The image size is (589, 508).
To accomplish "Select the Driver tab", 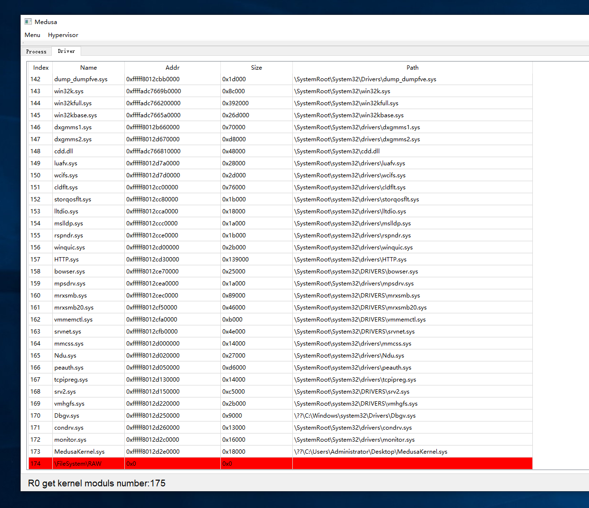I will 66,51.
